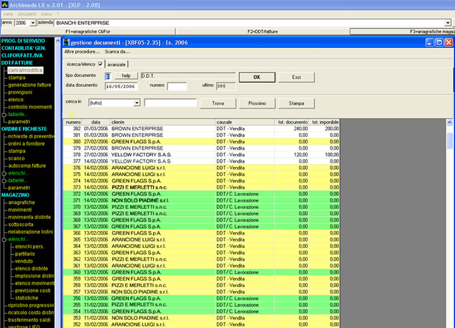Sort by the tot. documento column header
Image resolution: width=455 pixels, height=328 pixels.
click(x=291, y=122)
